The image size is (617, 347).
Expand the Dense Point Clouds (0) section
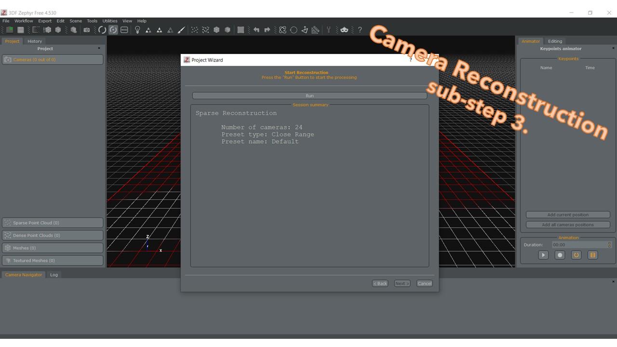click(x=53, y=235)
